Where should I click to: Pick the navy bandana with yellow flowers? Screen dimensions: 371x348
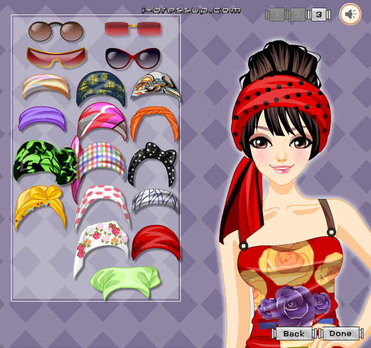pos(100,89)
